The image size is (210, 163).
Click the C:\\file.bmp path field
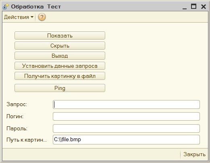[x=126, y=140]
